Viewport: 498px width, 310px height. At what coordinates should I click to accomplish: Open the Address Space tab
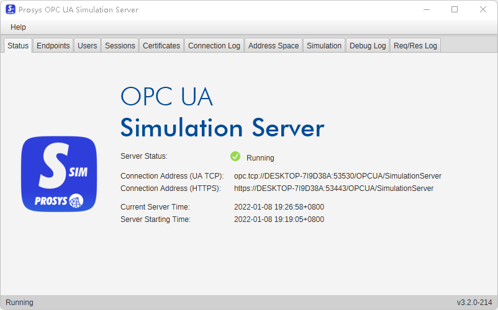pos(273,46)
